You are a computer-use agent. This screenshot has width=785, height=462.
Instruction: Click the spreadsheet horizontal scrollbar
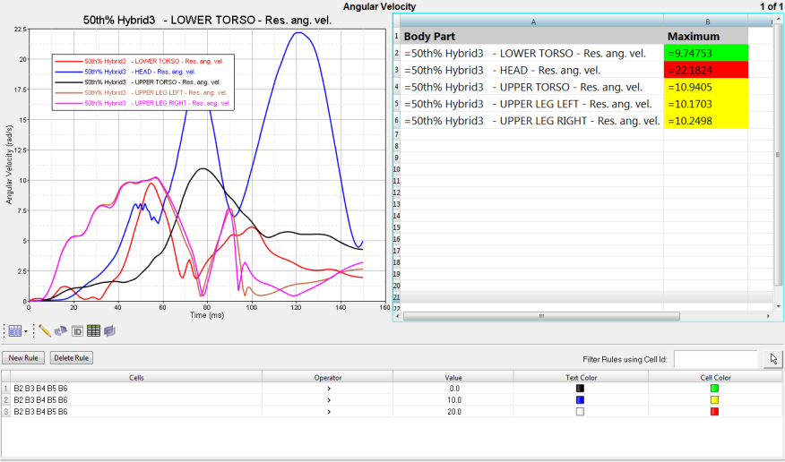pos(541,316)
